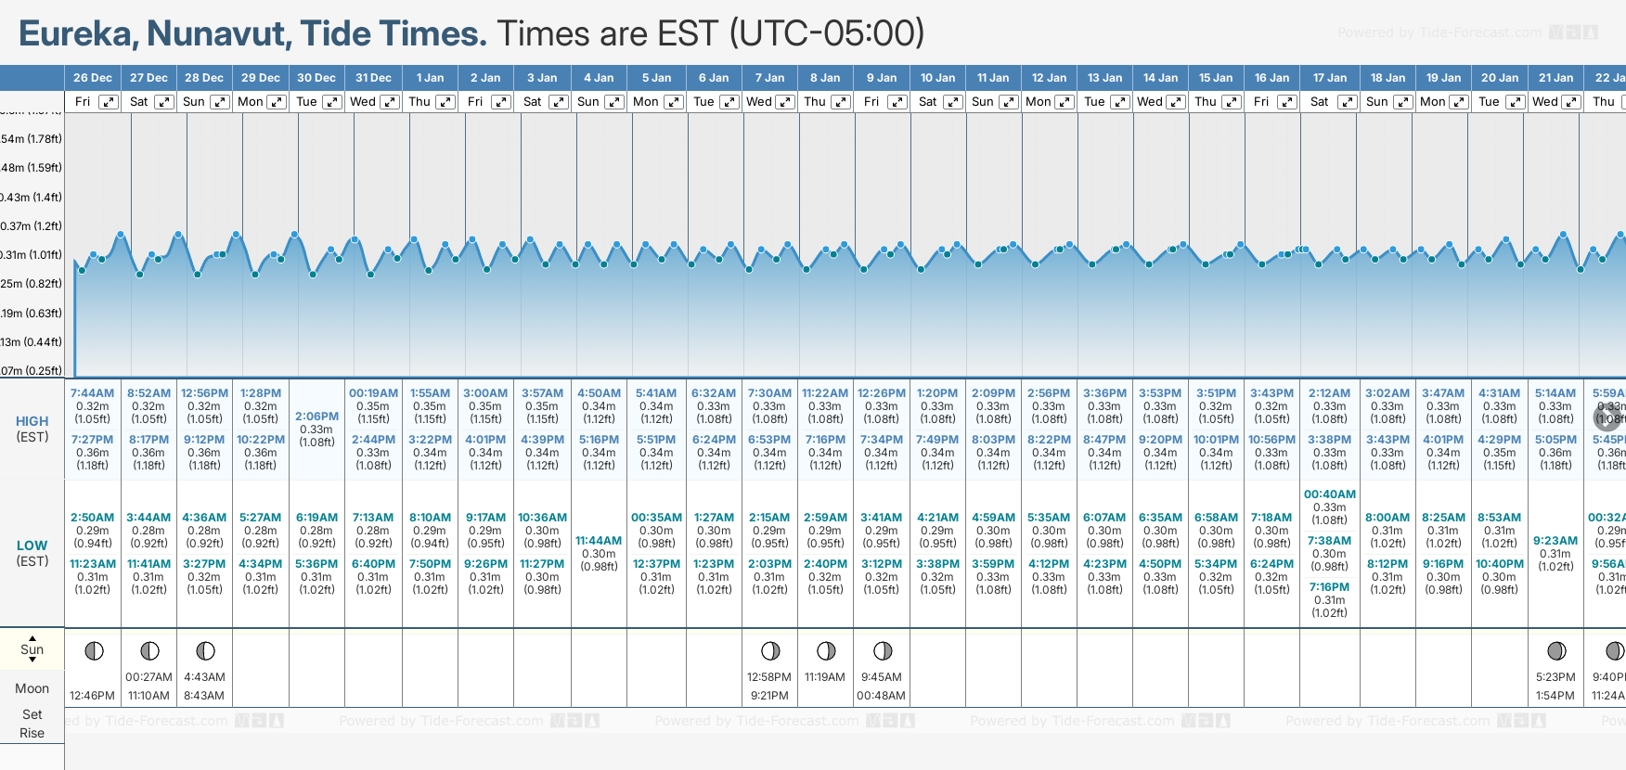Click expand icon on Wed 14 Jan
This screenshot has height=770, width=1626.
point(1176,102)
